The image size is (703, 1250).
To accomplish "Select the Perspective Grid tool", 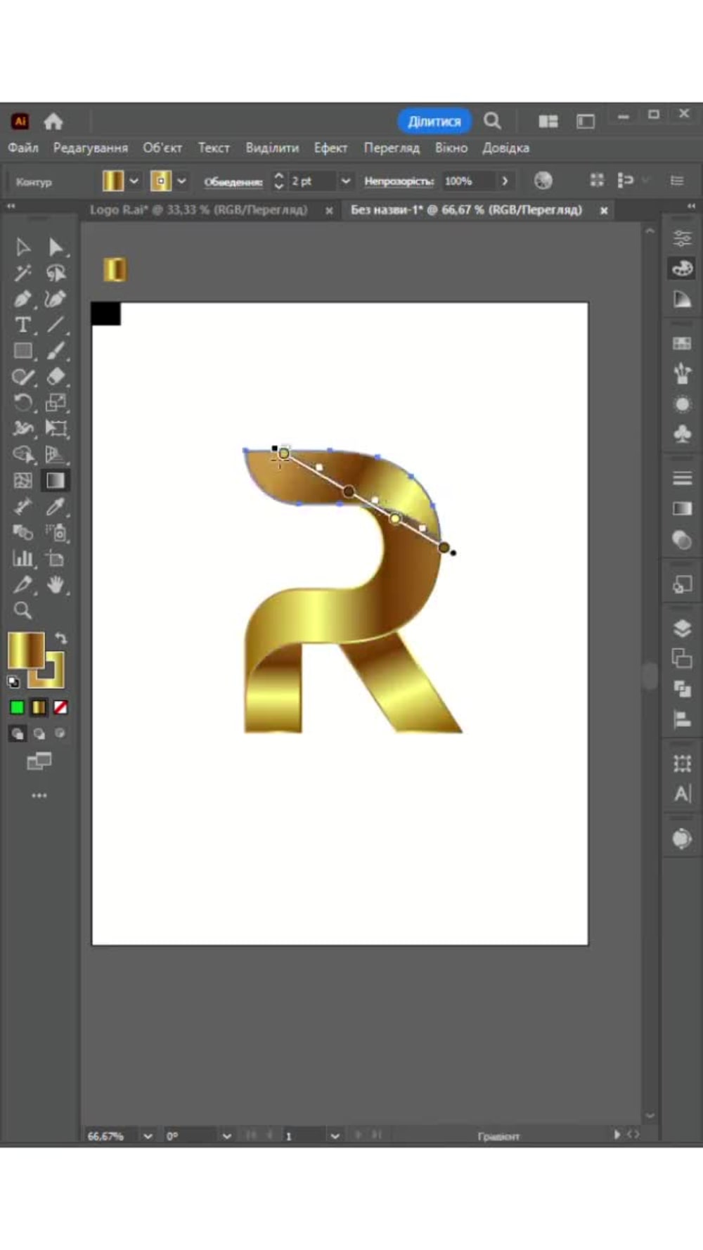I will click(x=56, y=454).
